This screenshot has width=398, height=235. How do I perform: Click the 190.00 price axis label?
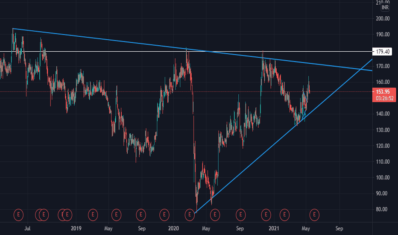(383, 35)
